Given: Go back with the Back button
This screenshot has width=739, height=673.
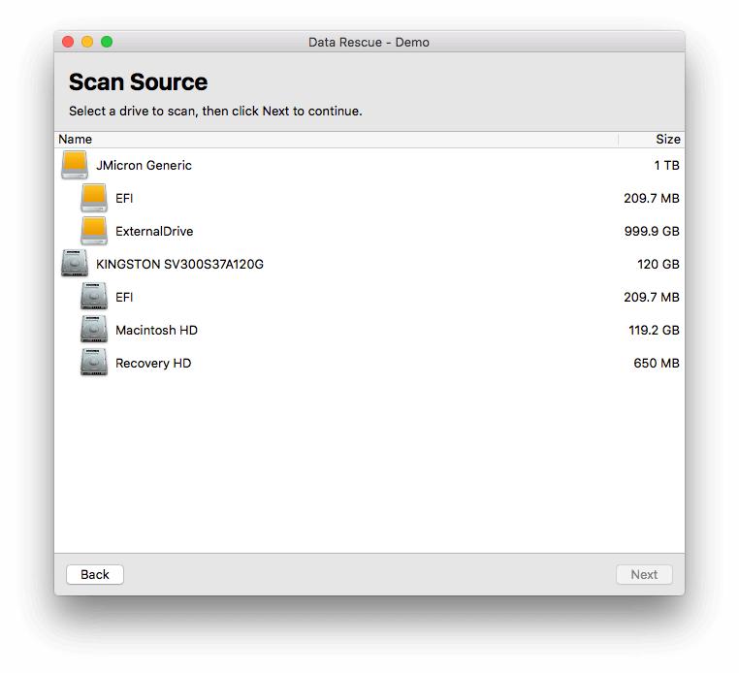Looking at the screenshot, I should pos(95,574).
